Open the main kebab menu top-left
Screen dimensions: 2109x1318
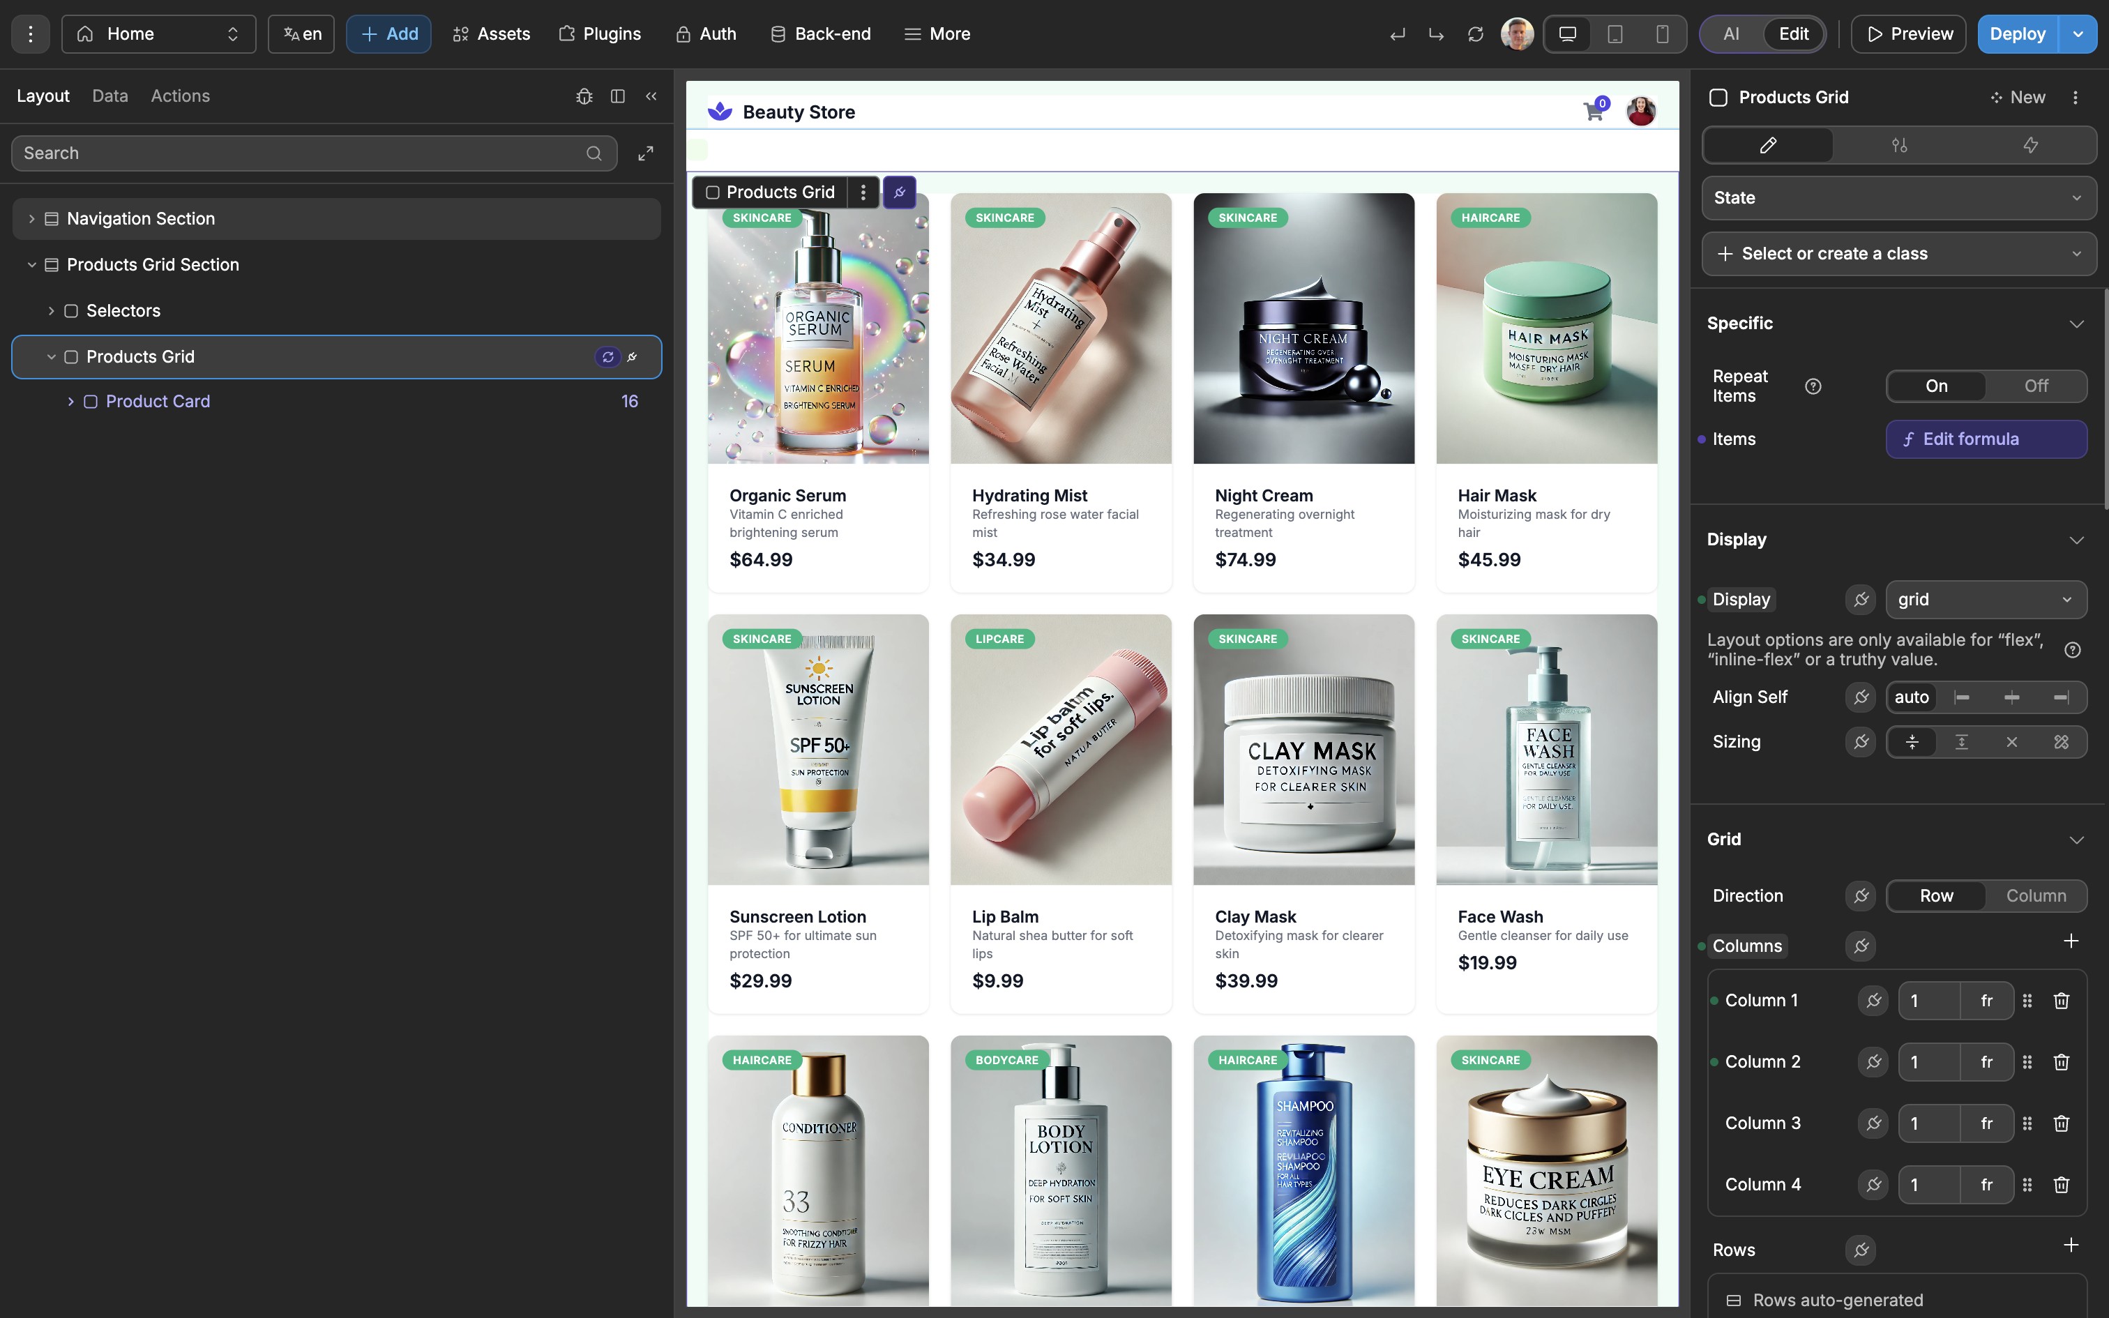[x=31, y=34]
